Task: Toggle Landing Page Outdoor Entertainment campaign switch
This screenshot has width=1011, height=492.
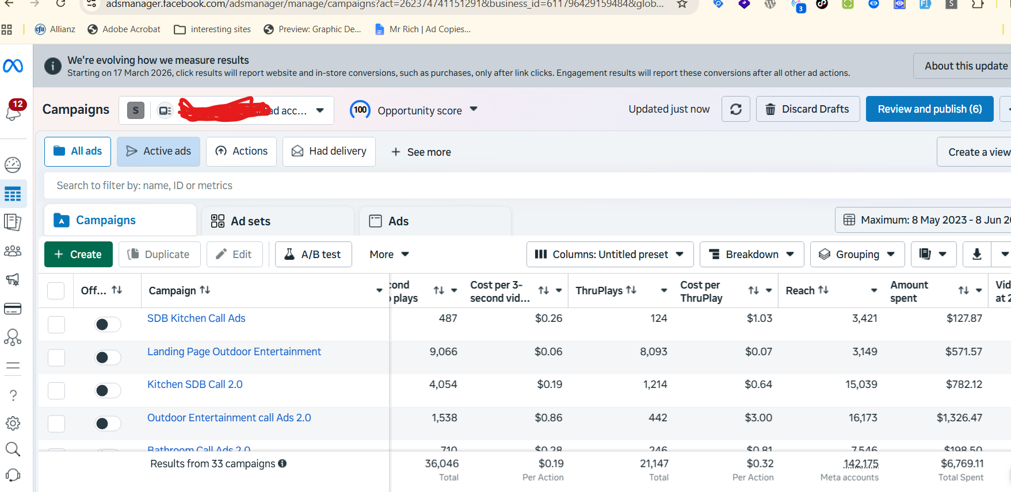Action: click(x=108, y=358)
